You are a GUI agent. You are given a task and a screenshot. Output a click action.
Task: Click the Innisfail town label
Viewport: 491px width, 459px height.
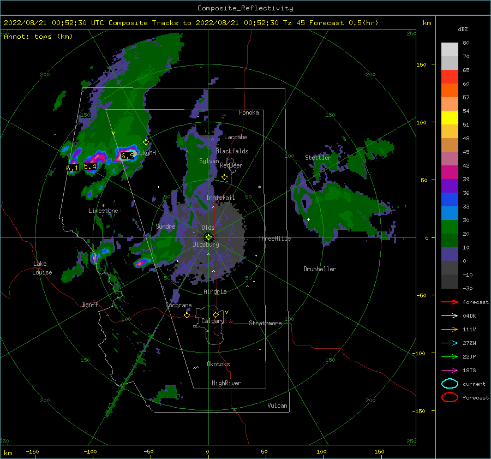(x=220, y=198)
